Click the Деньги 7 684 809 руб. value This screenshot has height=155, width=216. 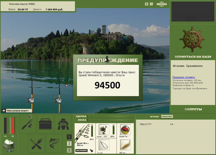tap(54, 9)
